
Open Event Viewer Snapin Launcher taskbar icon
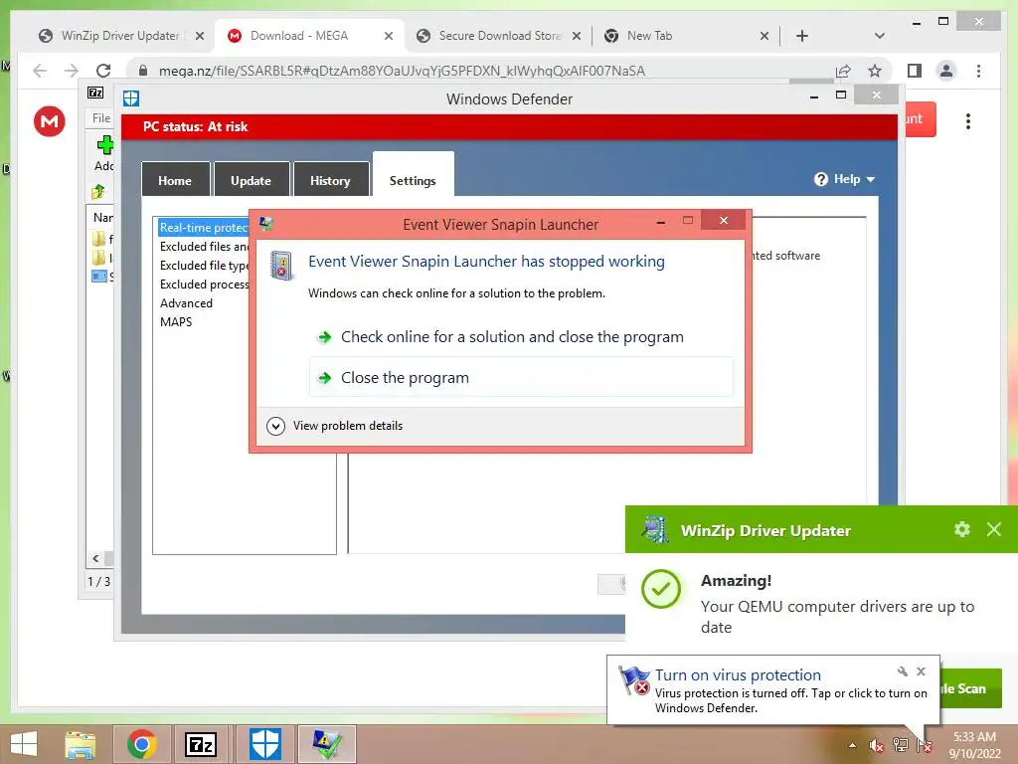[x=326, y=744]
